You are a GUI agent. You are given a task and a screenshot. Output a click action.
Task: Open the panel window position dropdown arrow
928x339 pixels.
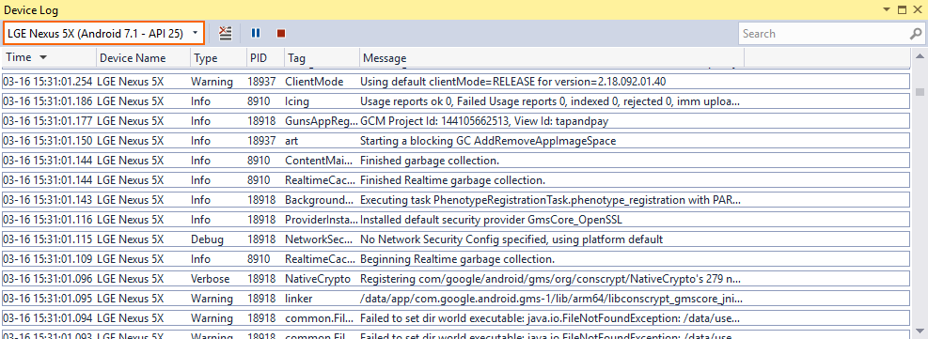886,9
